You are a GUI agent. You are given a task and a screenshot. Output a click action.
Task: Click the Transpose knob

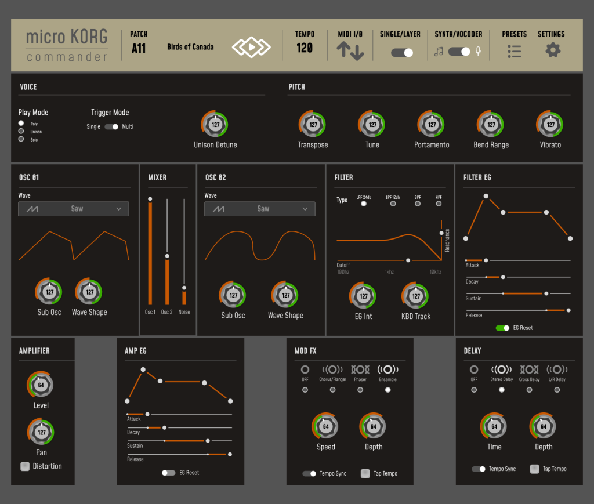(x=313, y=124)
